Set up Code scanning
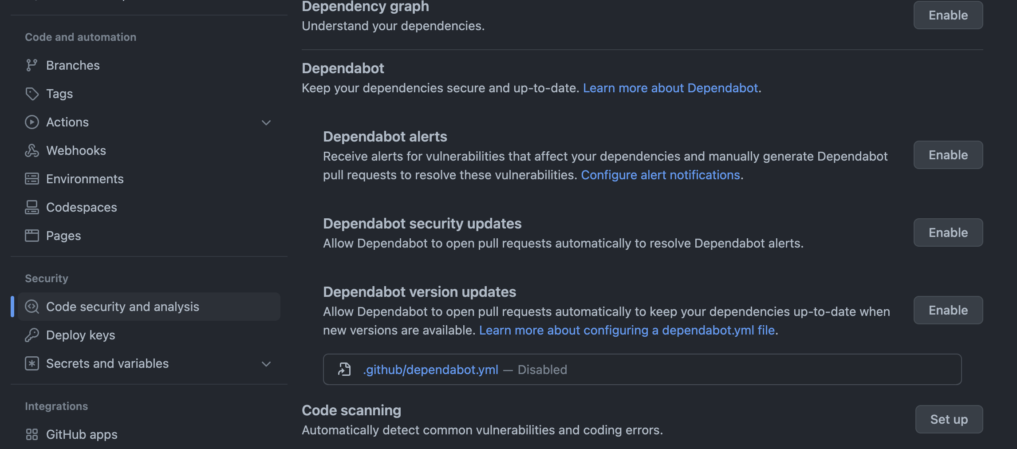Viewport: 1017px width, 449px height. [x=949, y=419]
